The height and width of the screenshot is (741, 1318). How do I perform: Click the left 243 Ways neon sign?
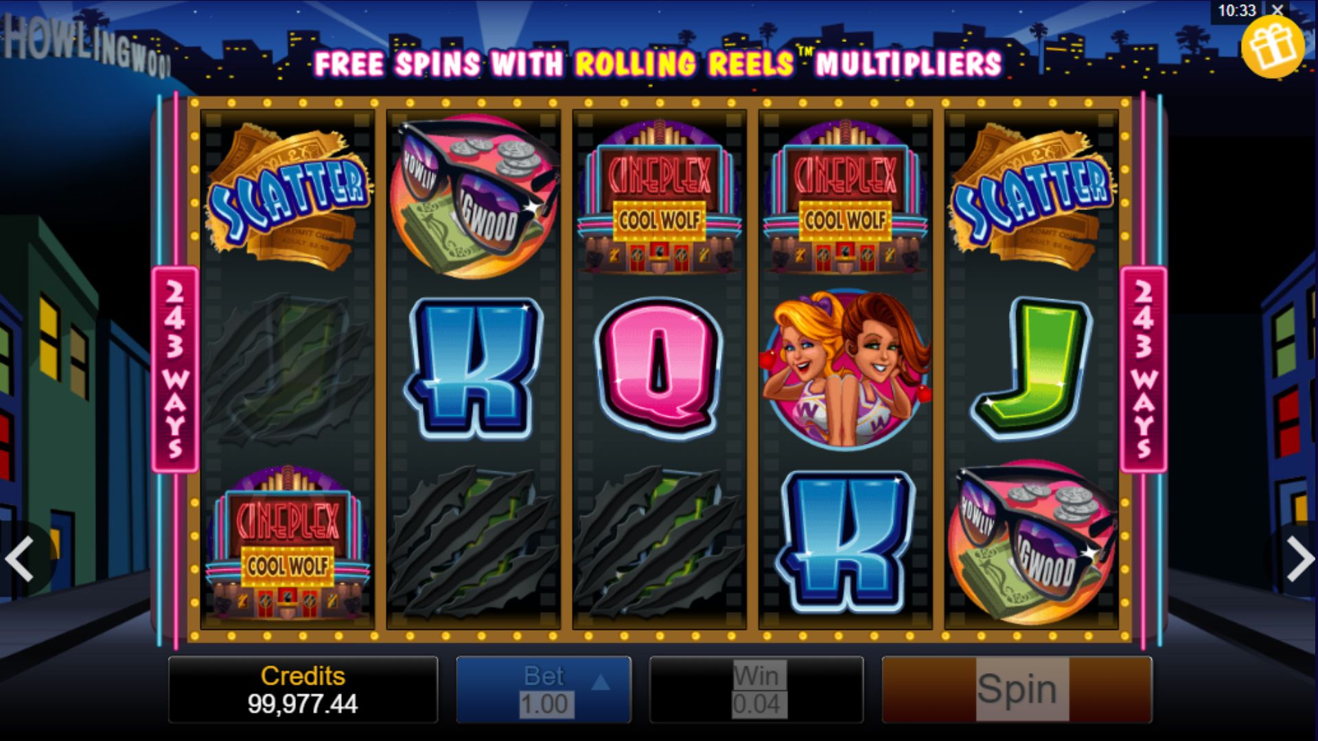pos(175,369)
